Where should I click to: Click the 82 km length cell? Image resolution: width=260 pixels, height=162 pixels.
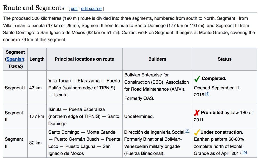[x=36, y=143]
